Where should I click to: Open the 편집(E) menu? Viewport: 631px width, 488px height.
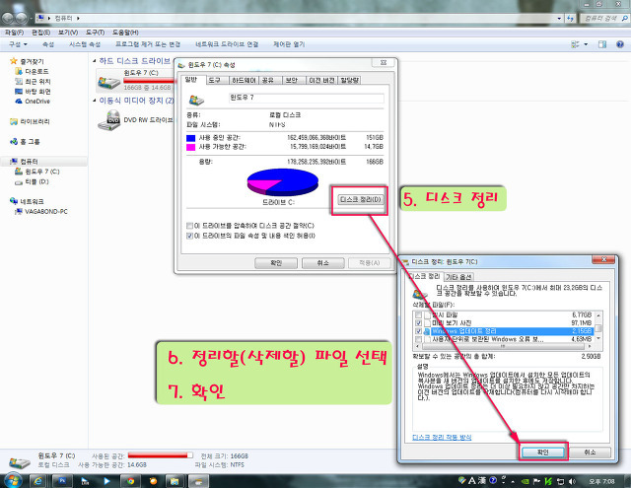(40, 33)
